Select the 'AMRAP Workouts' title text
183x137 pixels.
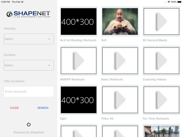click(72, 79)
